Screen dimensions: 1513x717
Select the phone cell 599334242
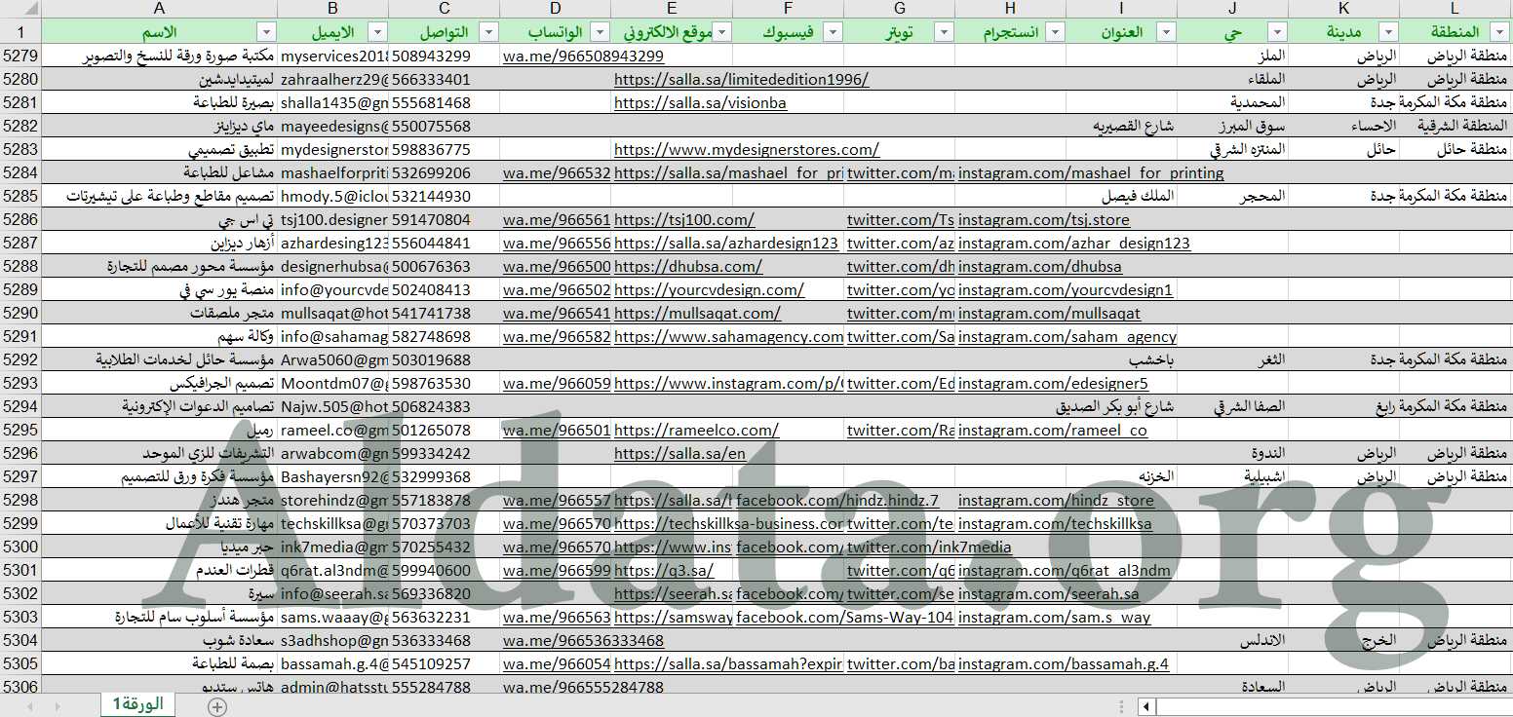pos(444,454)
